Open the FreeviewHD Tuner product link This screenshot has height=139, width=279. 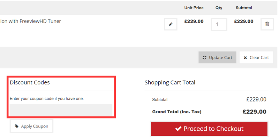31,21
